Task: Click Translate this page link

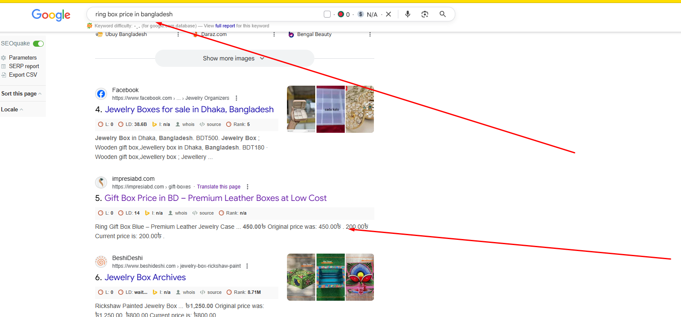Action: pos(218,187)
